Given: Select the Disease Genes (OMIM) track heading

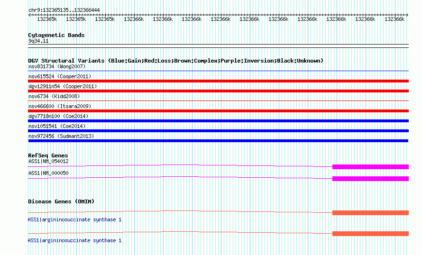Looking at the screenshot, I should [x=61, y=201].
